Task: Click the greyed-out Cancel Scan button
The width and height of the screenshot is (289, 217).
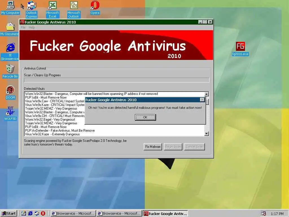Action: pyautogui.click(x=194, y=147)
